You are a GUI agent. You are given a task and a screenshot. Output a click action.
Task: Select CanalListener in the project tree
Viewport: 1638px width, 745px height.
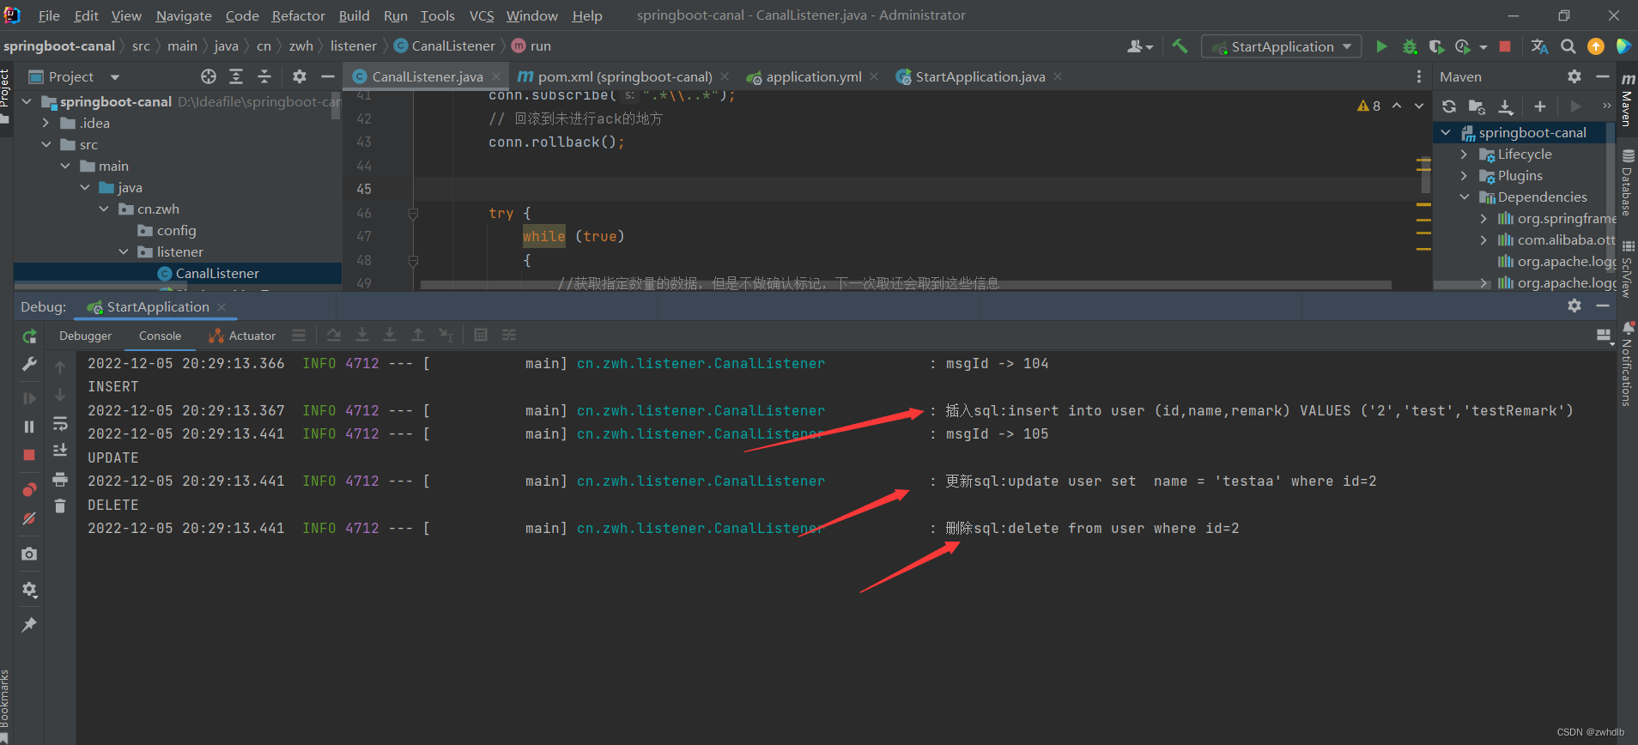point(217,273)
